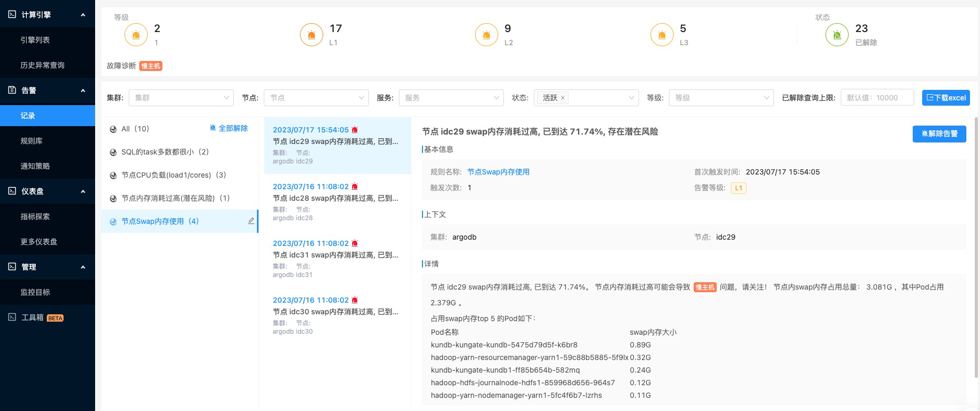Click the icon beside All (10)
This screenshot has width=980, height=411.
click(x=113, y=129)
